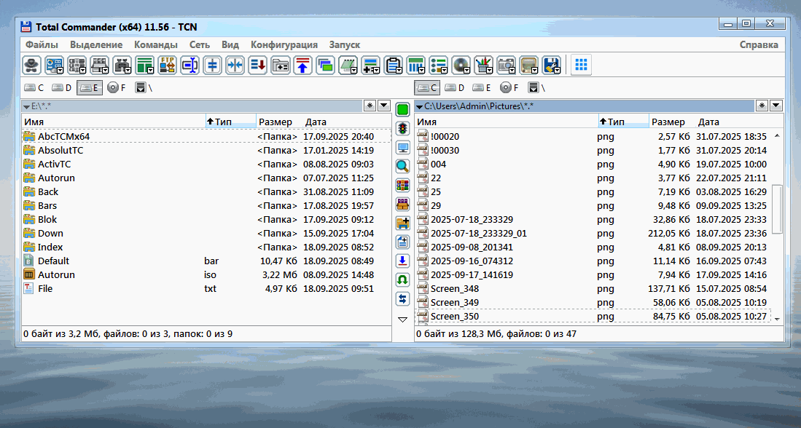The width and height of the screenshot is (801, 428).
Task: Open the FTP connection toolbar icon
Action: pos(167,66)
